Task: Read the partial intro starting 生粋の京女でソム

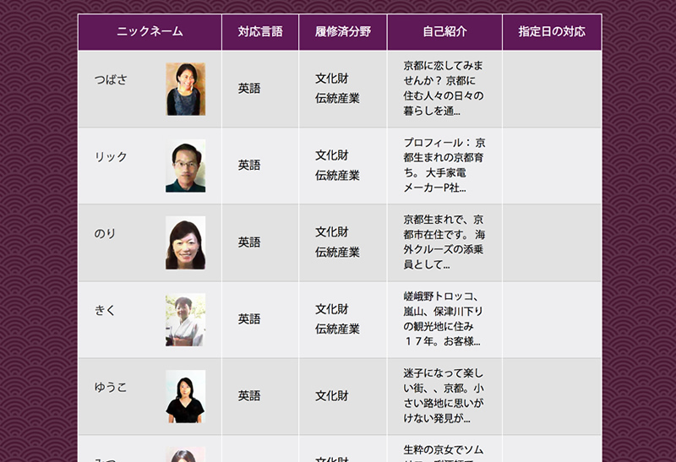Action: tap(444, 453)
